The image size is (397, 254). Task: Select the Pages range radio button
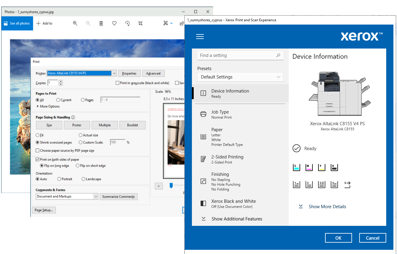tap(83, 100)
